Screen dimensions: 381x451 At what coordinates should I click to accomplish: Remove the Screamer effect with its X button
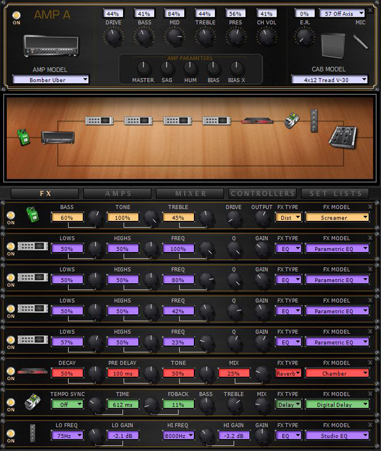click(x=370, y=207)
